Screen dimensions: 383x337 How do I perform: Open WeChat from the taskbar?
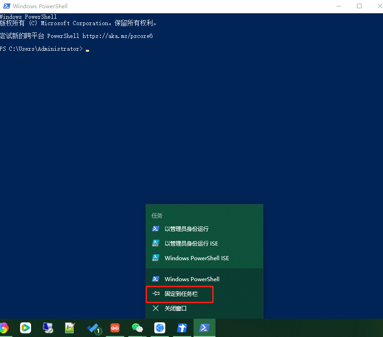(x=136, y=328)
